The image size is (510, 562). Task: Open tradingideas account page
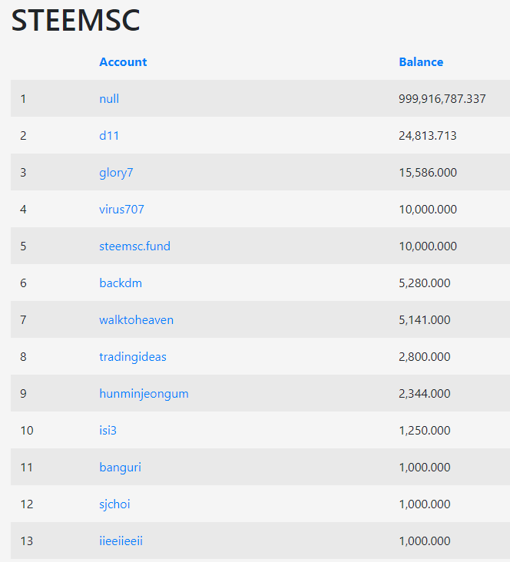(133, 357)
